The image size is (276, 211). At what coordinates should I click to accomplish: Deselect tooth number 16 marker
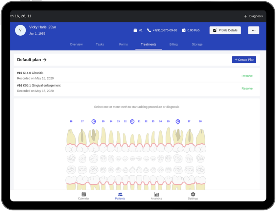pyautogui.click(x=94, y=122)
